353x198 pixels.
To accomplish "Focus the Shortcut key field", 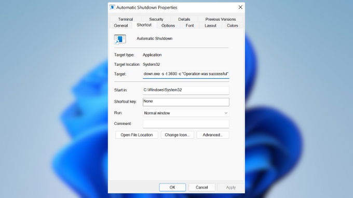I will pyautogui.click(x=186, y=102).
